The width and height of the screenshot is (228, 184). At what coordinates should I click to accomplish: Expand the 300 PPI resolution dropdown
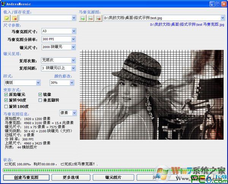point(73,39)
